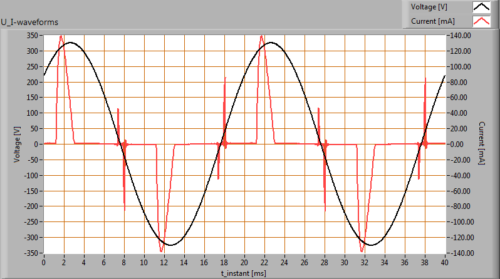Click the 0 start value on time axis
This screenshot has width=500, height=279.
click(x=44, y=263)
